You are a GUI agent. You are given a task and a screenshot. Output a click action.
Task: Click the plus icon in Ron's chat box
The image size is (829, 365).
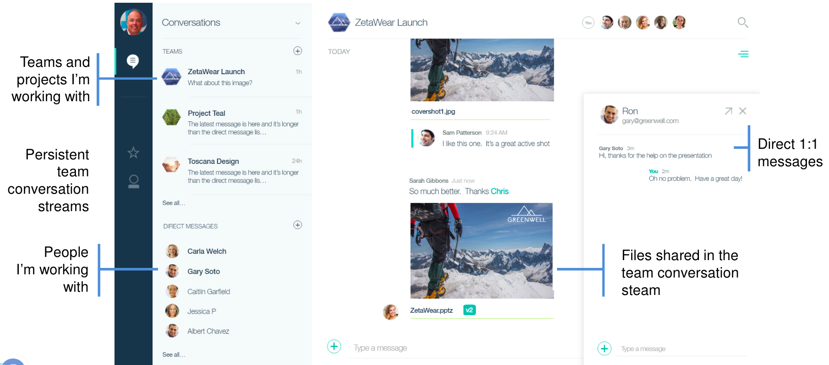pos(605,349)
